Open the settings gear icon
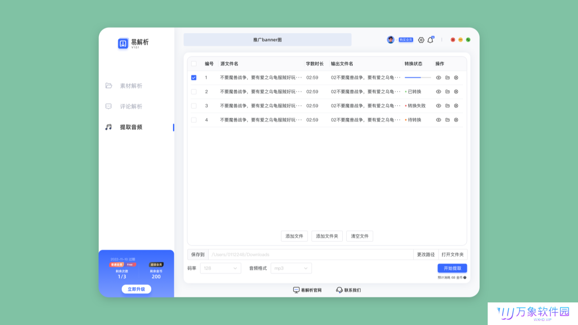The height and width of the screenshot is (325, 578). pos(421,40)
